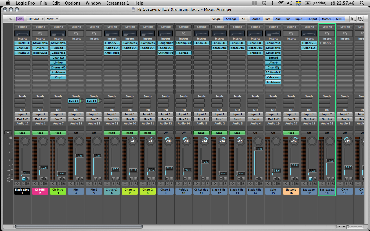Open the Out 1-2 output slot on GI 16fill
The width and height of the screenshot is (370, 231).
pos(40,119)
